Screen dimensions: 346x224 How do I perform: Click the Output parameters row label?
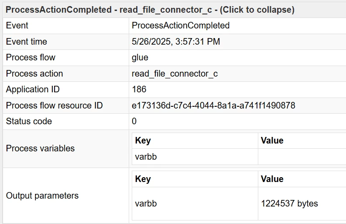(x=42, y=196)
